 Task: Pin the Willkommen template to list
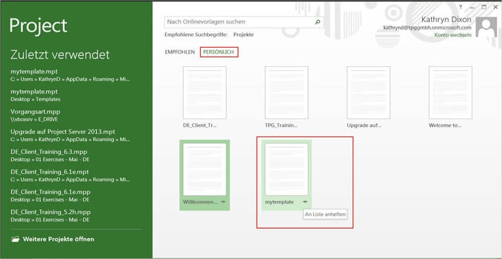pos(223,202)
